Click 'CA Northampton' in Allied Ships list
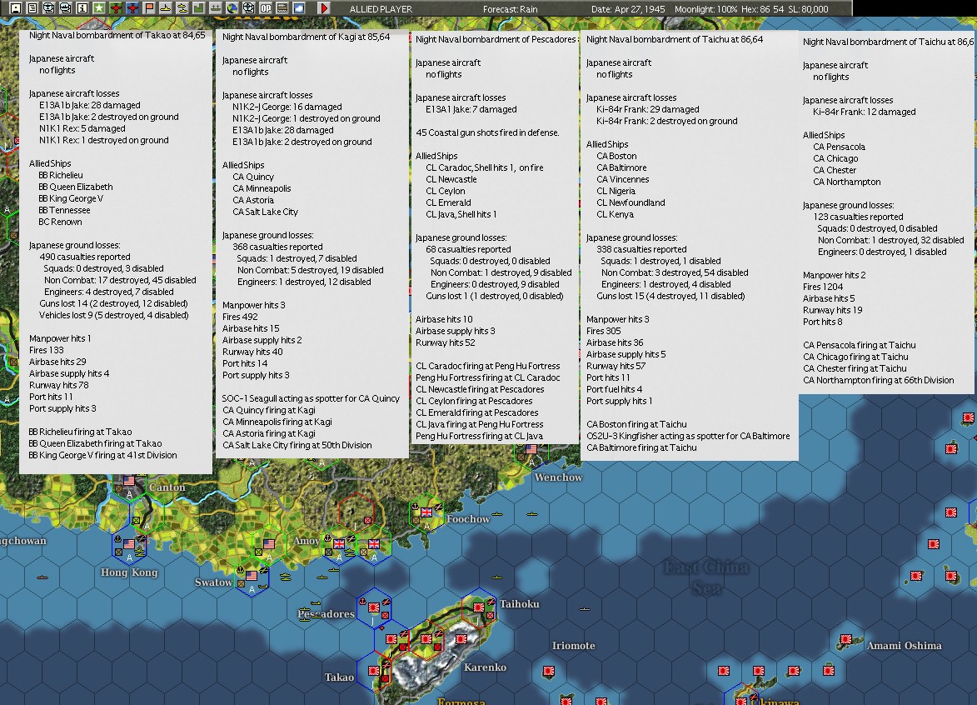 pyautogui.click(x=847, y=182)
